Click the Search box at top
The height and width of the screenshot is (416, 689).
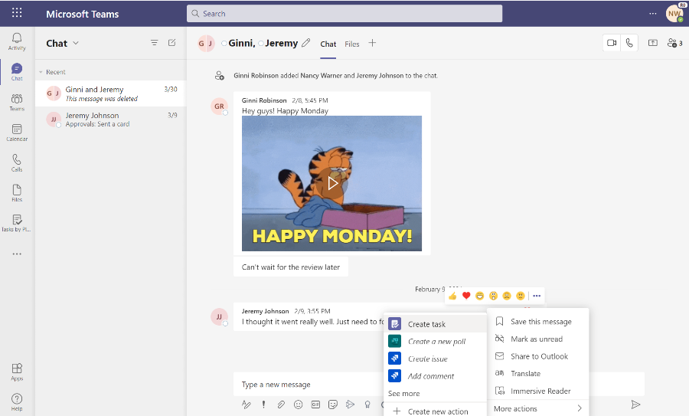344,13
